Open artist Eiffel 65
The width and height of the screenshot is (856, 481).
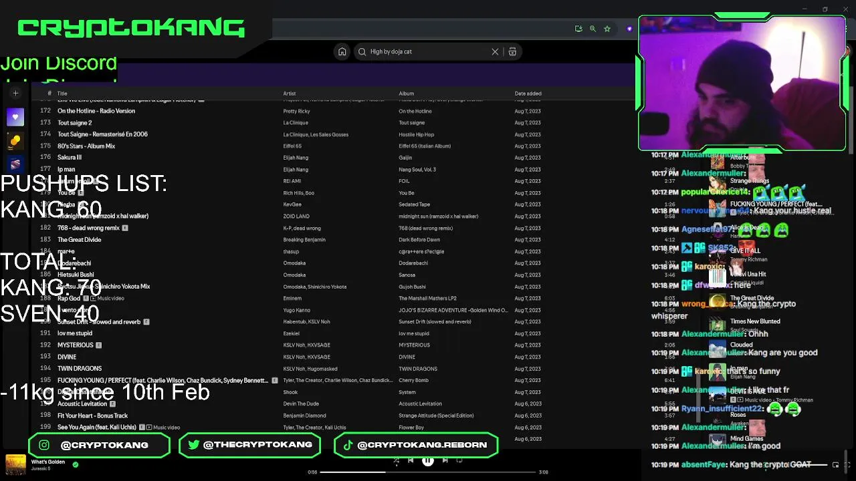point(292,146)
